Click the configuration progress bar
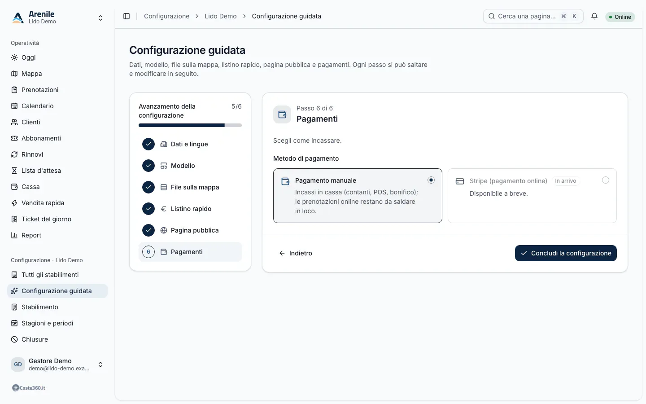The width and height of the screenshot is (646, 404). 190,125
